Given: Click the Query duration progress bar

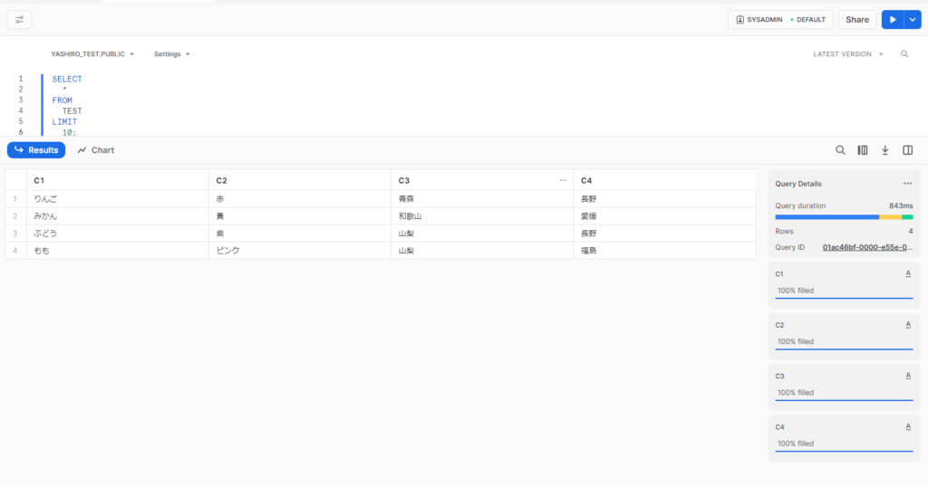Looking at the screenshot, I should click(x=844, y=217).
